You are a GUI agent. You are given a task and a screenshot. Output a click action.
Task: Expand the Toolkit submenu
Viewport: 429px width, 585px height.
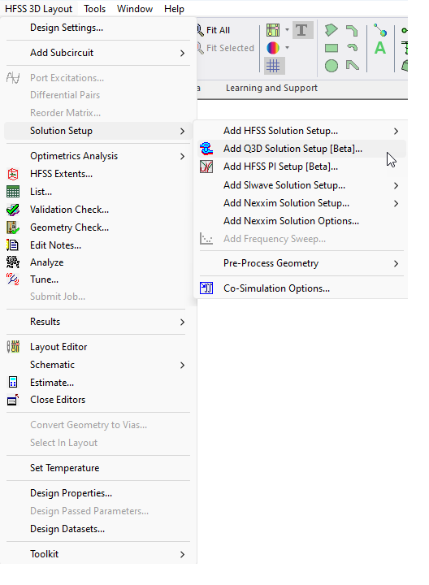pos(98,554)
